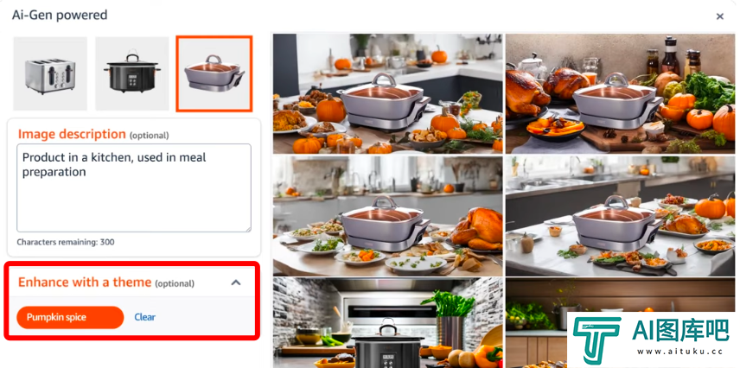Click the Image description label

point(72,134)
